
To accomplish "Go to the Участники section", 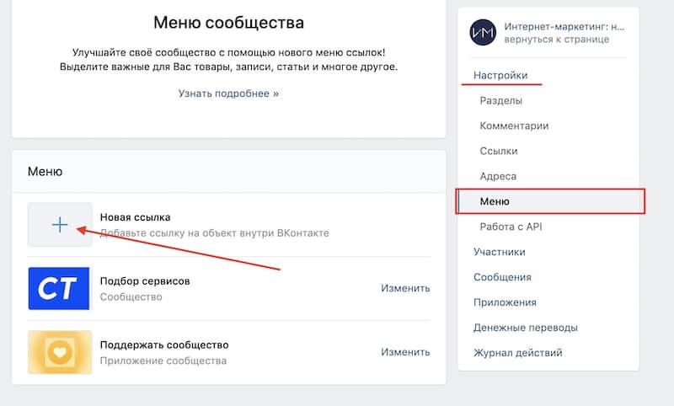I will tap(500, 252).
